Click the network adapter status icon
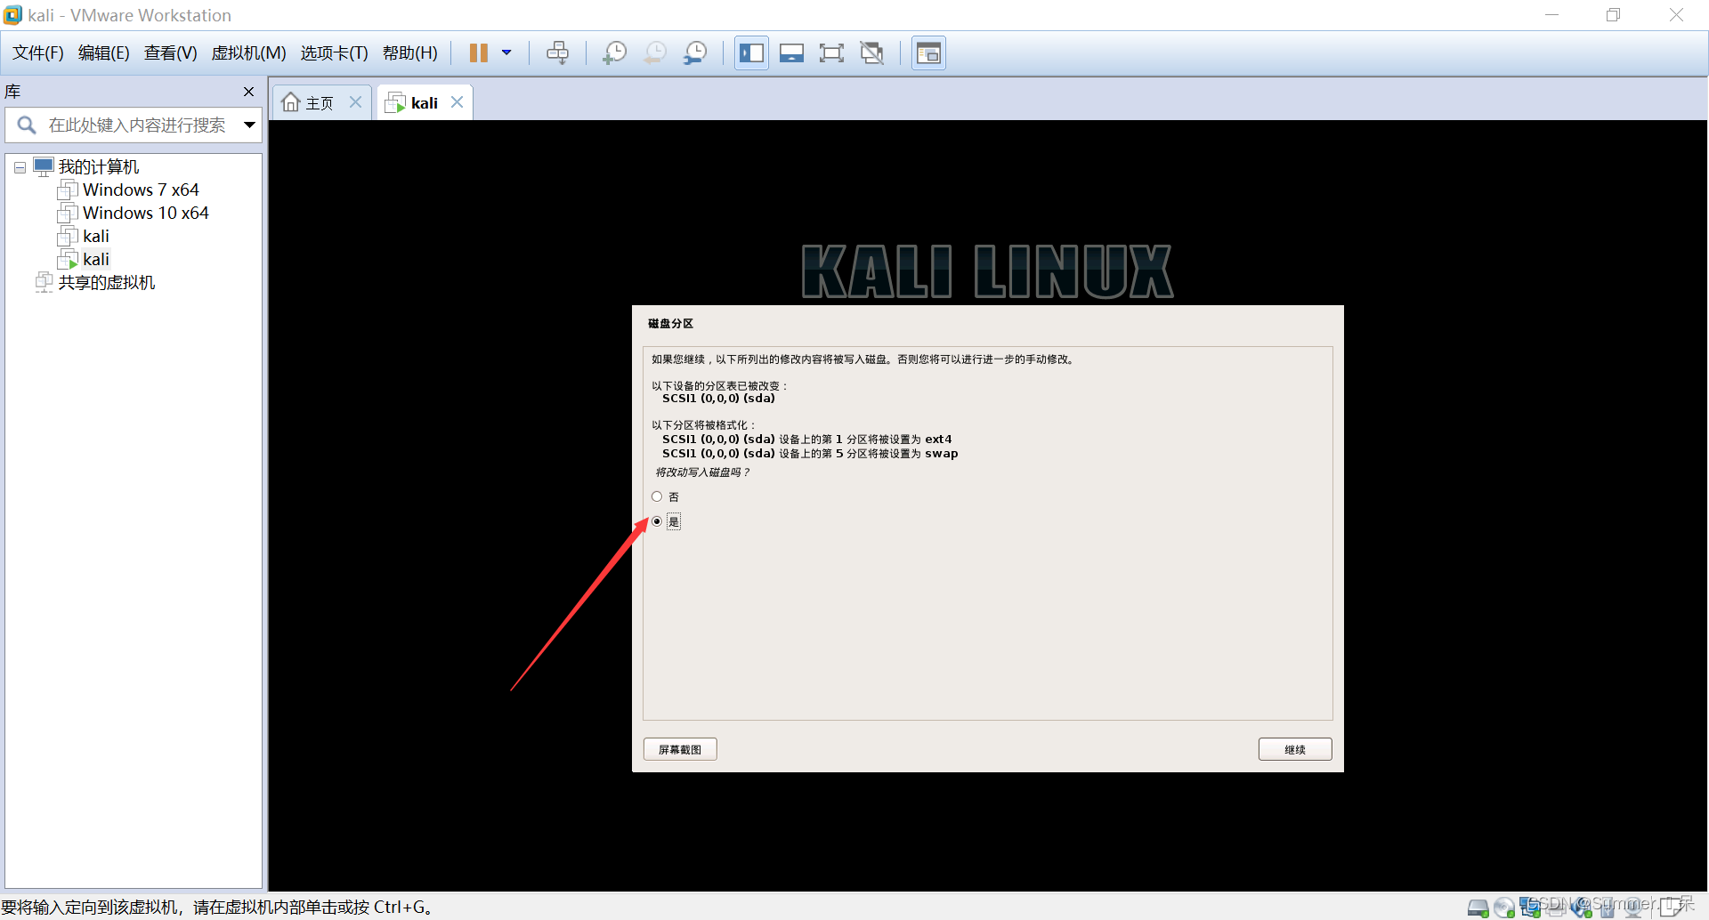Screen dimensions: 1709x920 tap(1530, 907)
